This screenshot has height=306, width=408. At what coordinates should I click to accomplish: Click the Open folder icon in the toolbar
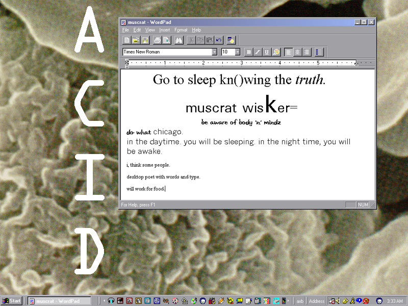coord(136,40)
